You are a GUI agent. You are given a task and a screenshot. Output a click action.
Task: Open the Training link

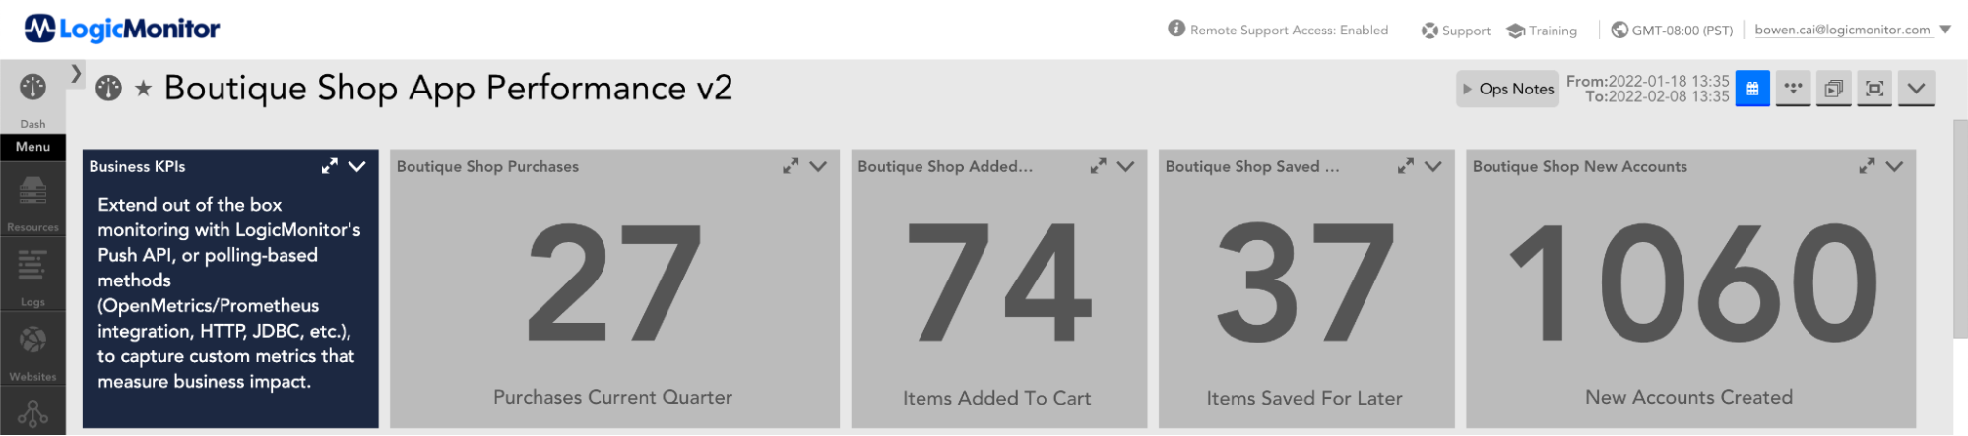(x=1542, y=31)
